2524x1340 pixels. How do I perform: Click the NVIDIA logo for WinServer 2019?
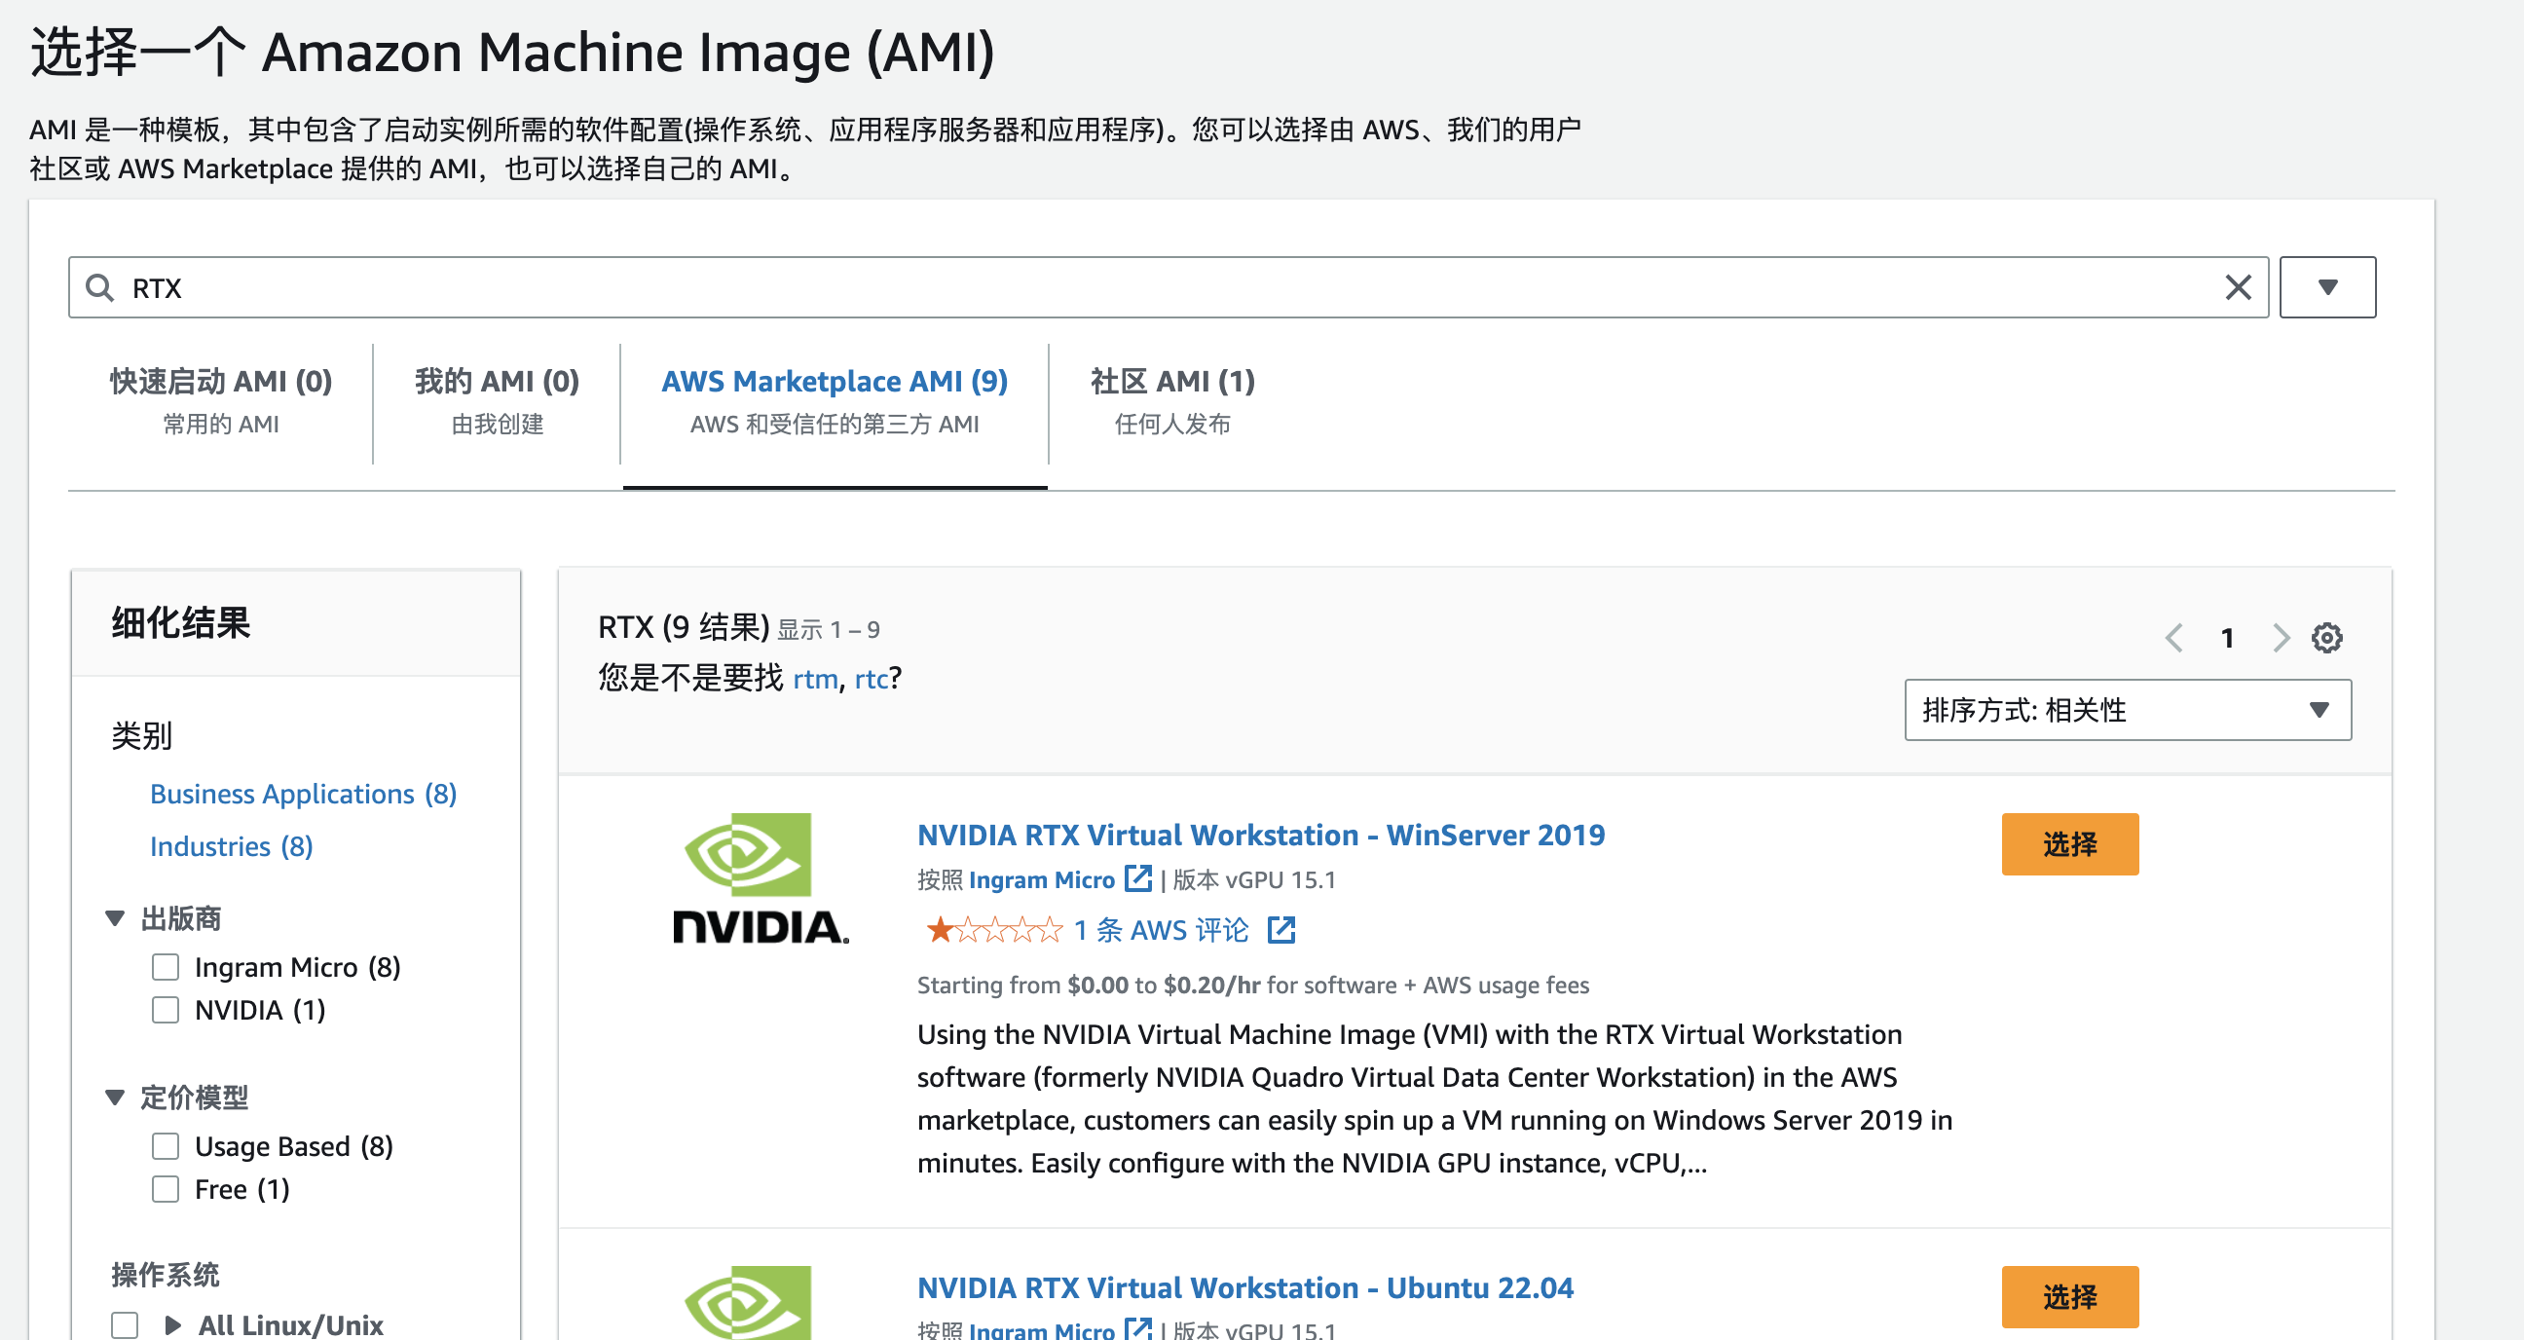pyautogui.click(x=761, y=878)
